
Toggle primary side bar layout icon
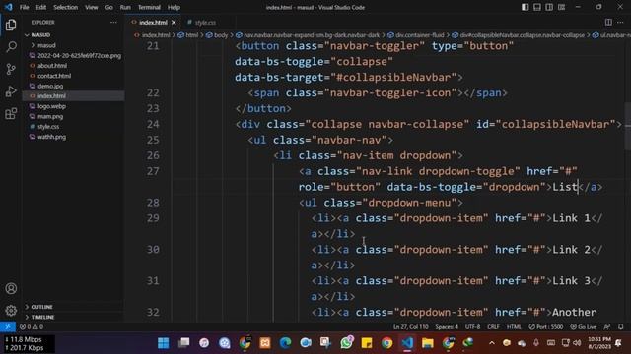[526, 7]
